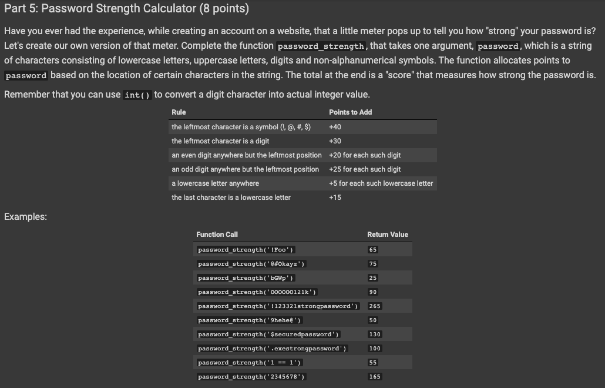
Task: Click the password_strength('!Foo') example call
Action: 246,249
